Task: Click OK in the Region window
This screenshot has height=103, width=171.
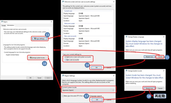Action: coord(30,78)
